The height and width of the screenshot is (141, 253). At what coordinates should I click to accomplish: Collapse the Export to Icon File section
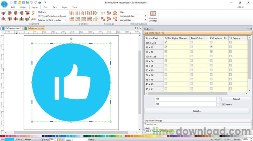(198, 33)
